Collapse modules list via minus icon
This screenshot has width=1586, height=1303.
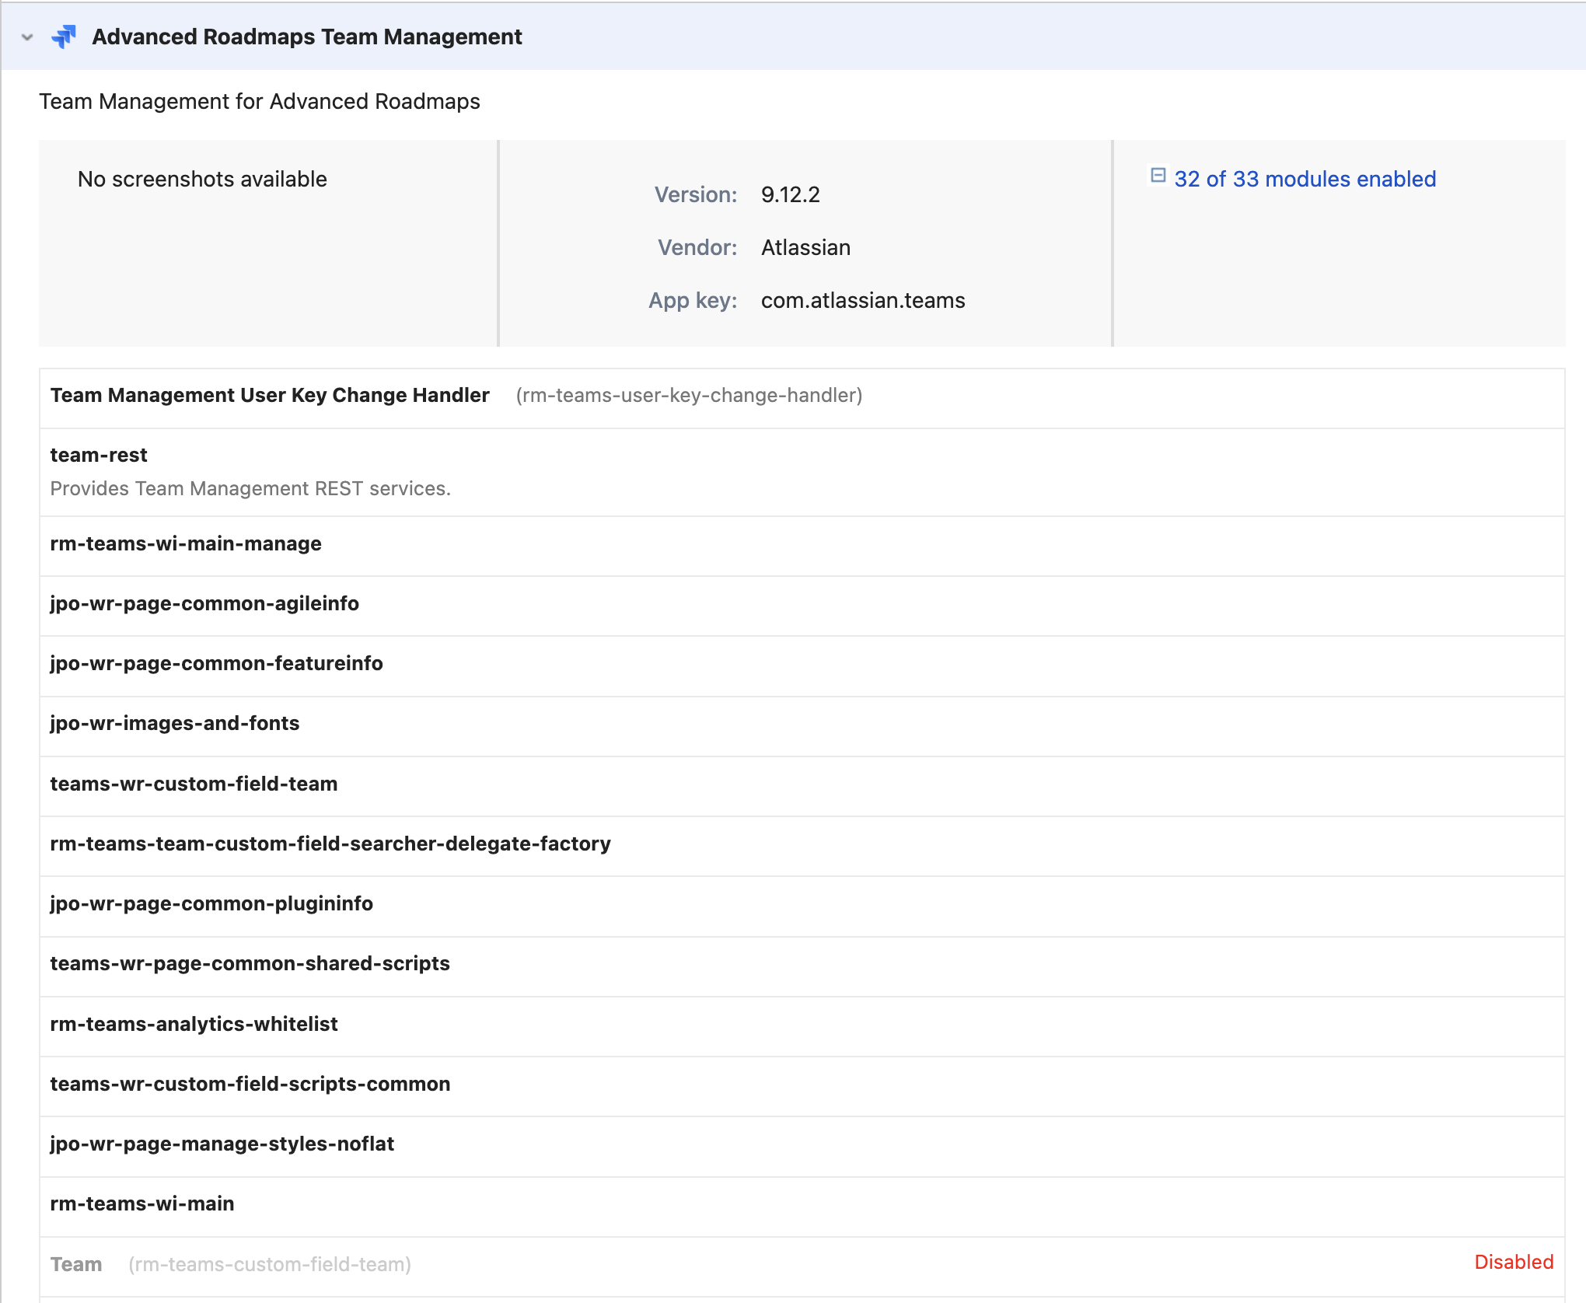1158,176
